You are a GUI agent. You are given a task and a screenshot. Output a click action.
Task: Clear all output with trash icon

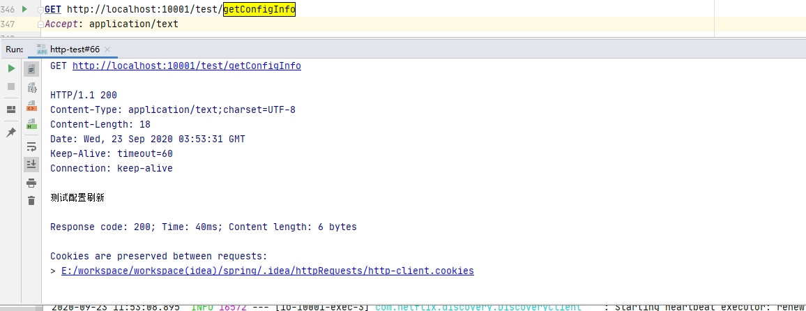click(x=31, y=201)
